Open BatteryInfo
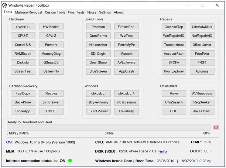This screenshot has height=168, width=226. pyautogui.click(x=51, y=71)
